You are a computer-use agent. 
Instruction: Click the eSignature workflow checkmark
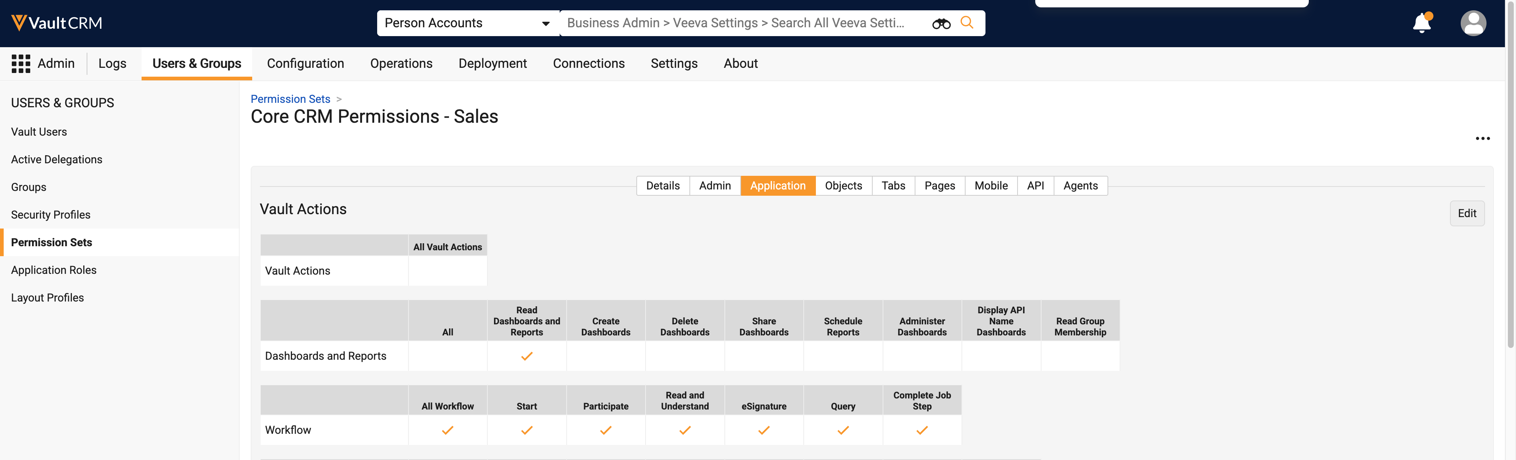(764, 430)
